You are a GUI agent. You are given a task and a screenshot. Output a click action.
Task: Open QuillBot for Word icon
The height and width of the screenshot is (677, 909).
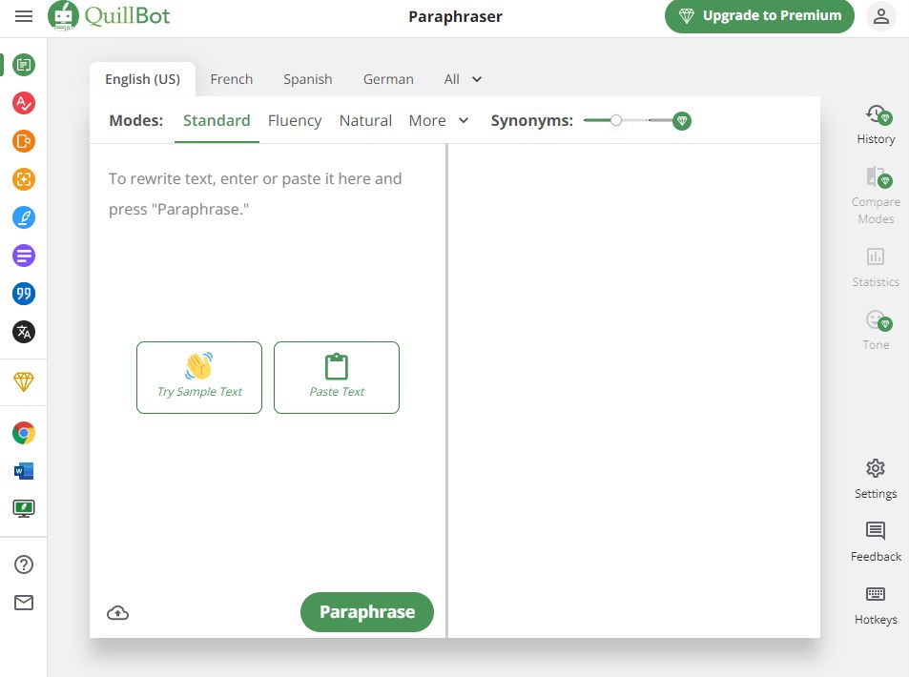24,471
